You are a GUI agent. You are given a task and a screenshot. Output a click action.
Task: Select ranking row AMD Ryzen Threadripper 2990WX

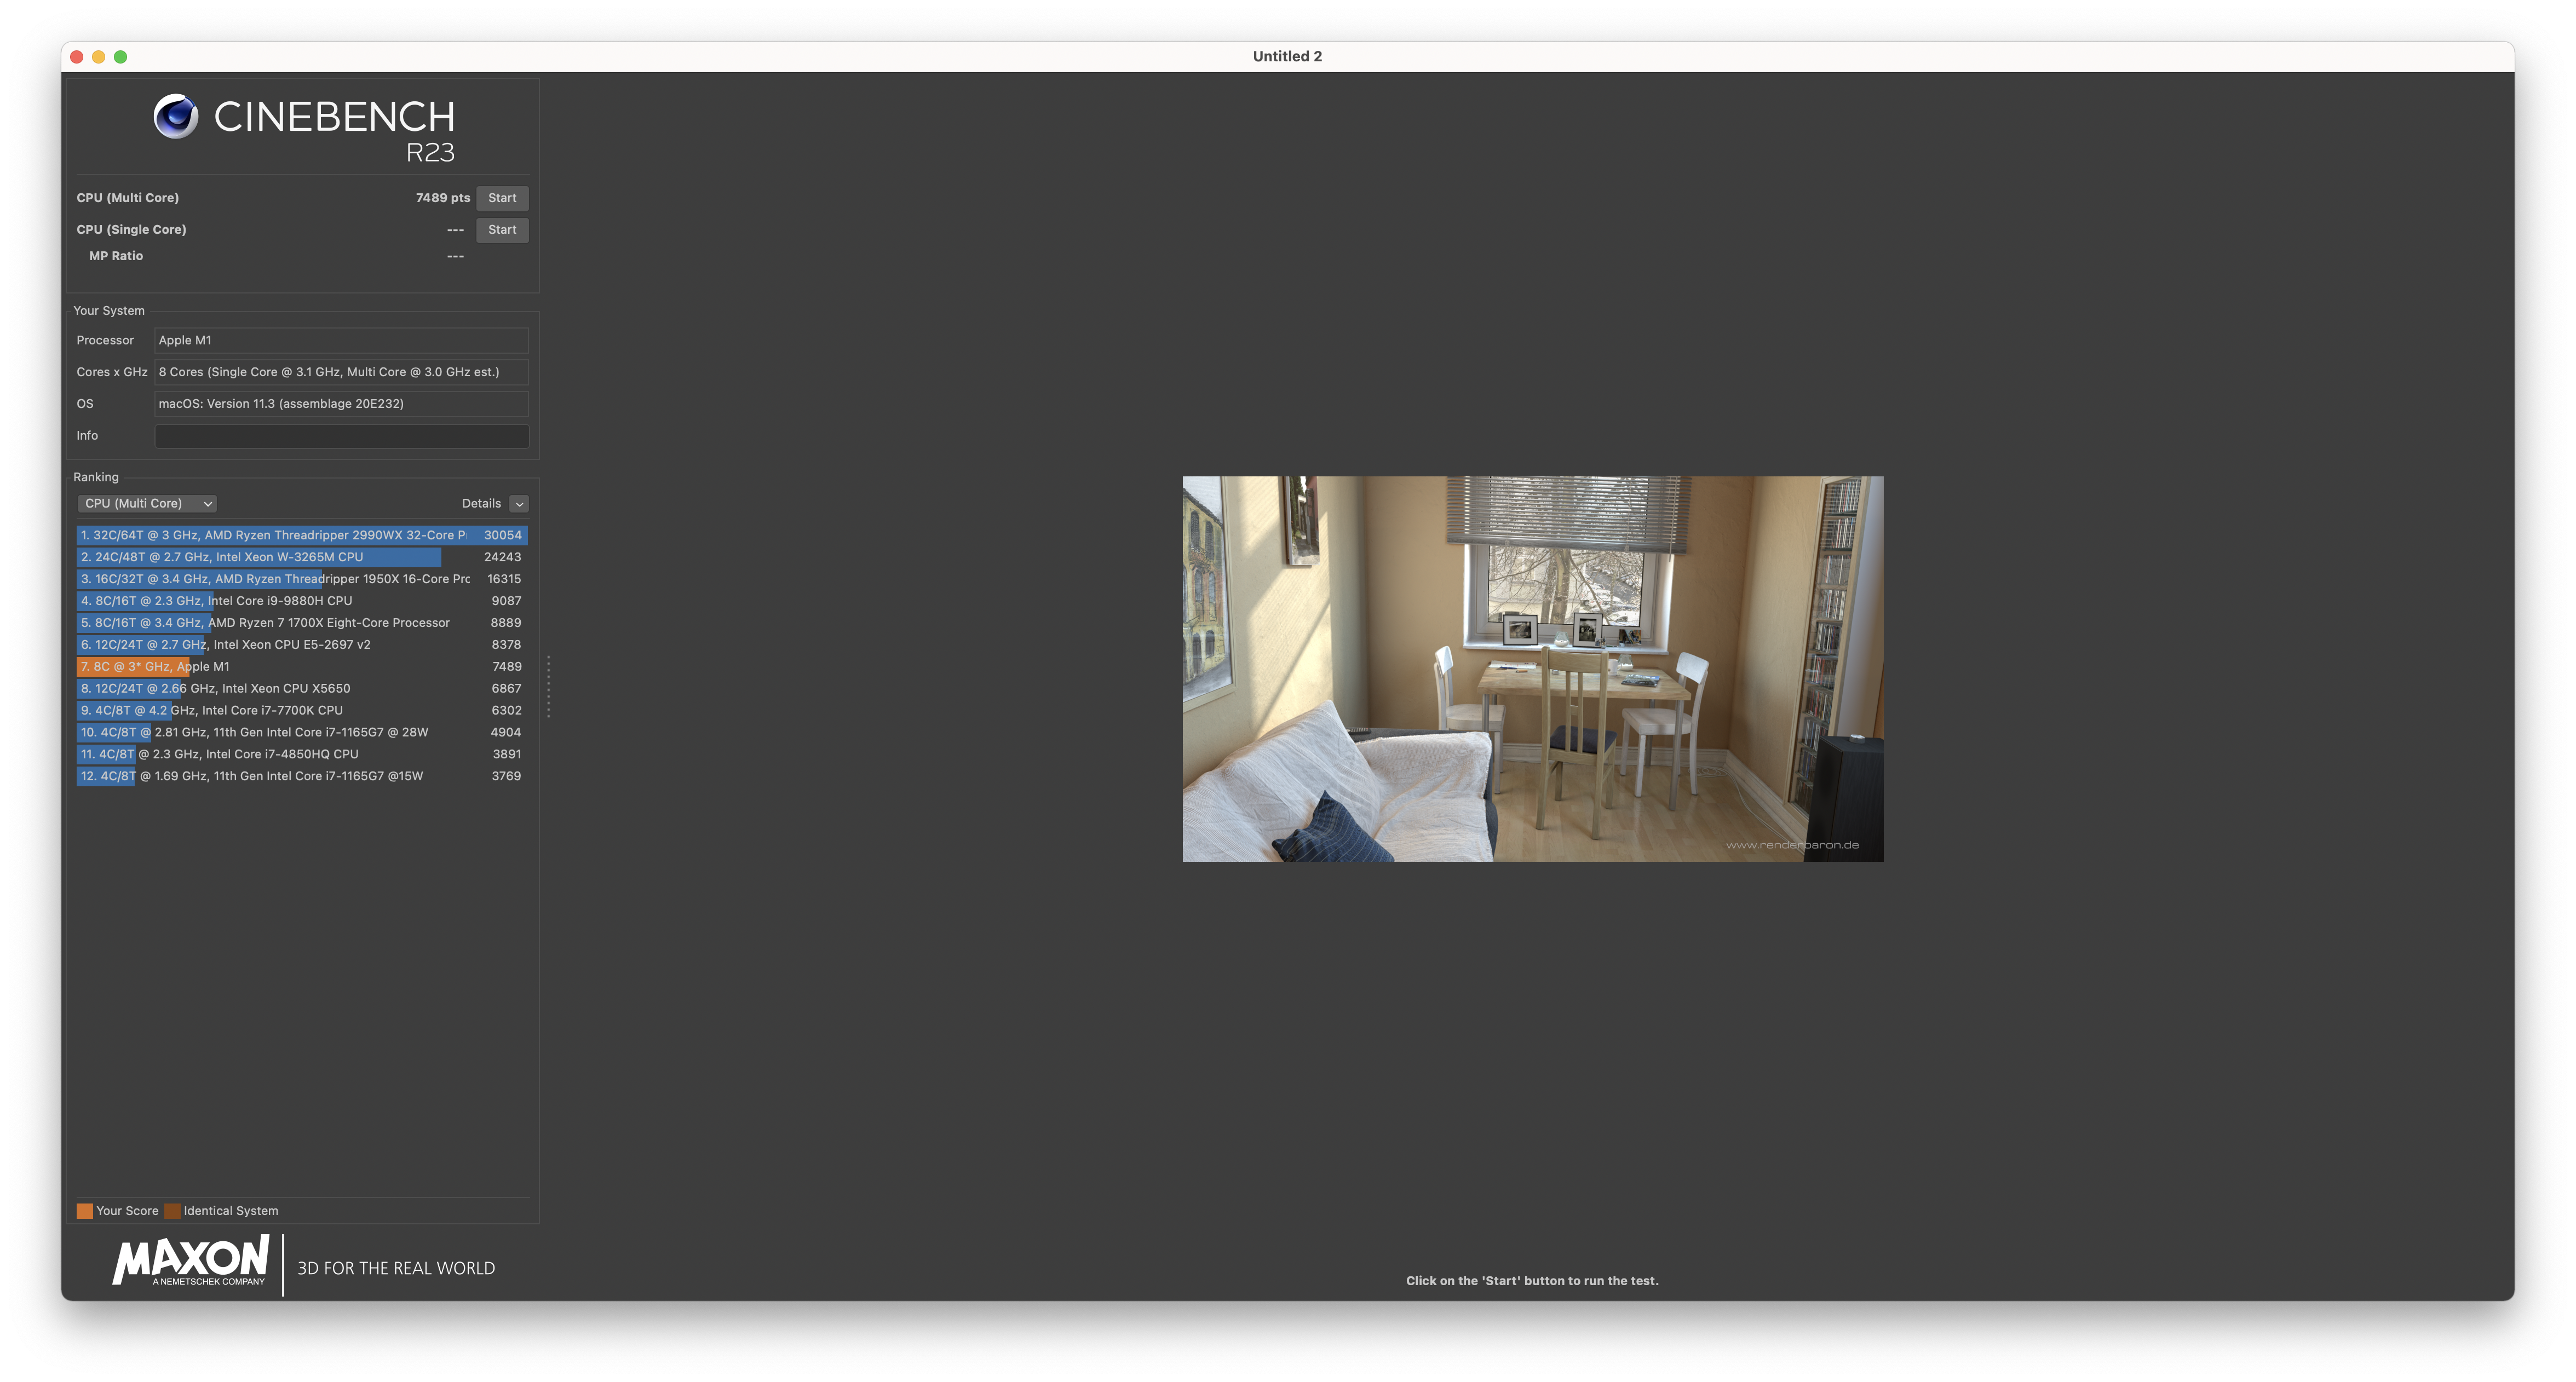coord(302,536)
